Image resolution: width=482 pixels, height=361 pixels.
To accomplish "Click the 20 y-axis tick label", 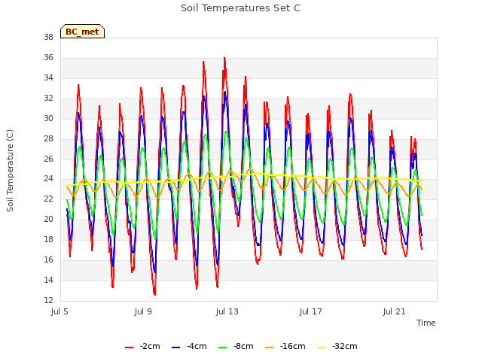I will coord(48,219).
